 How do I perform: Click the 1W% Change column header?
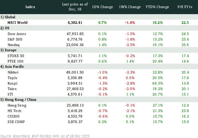(130, 7)
